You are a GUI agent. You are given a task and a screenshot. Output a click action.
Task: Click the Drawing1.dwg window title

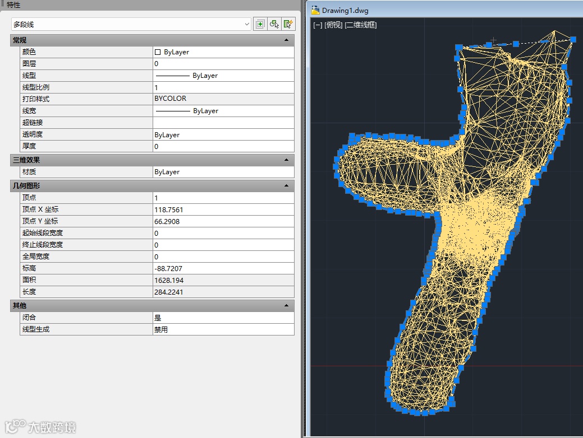point(345,11)
